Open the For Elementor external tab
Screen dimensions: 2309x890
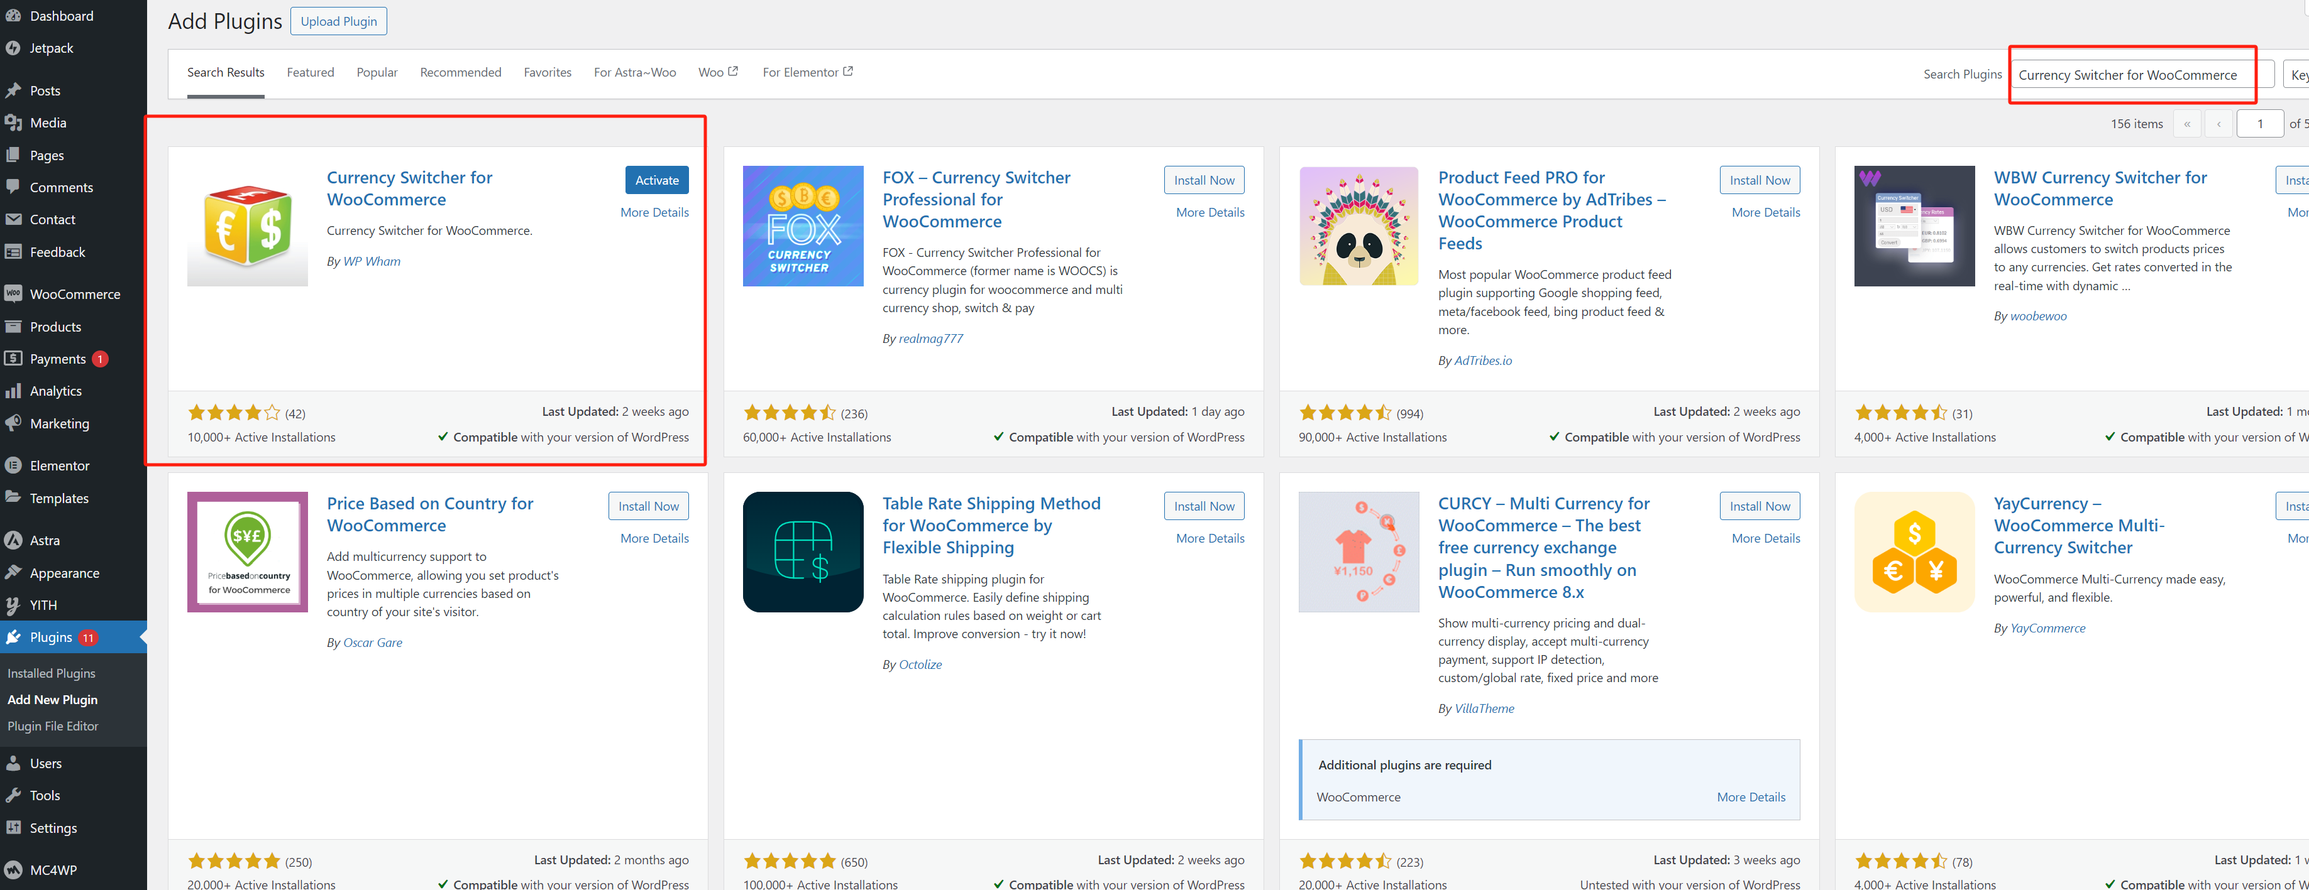[x=807, y=72]
